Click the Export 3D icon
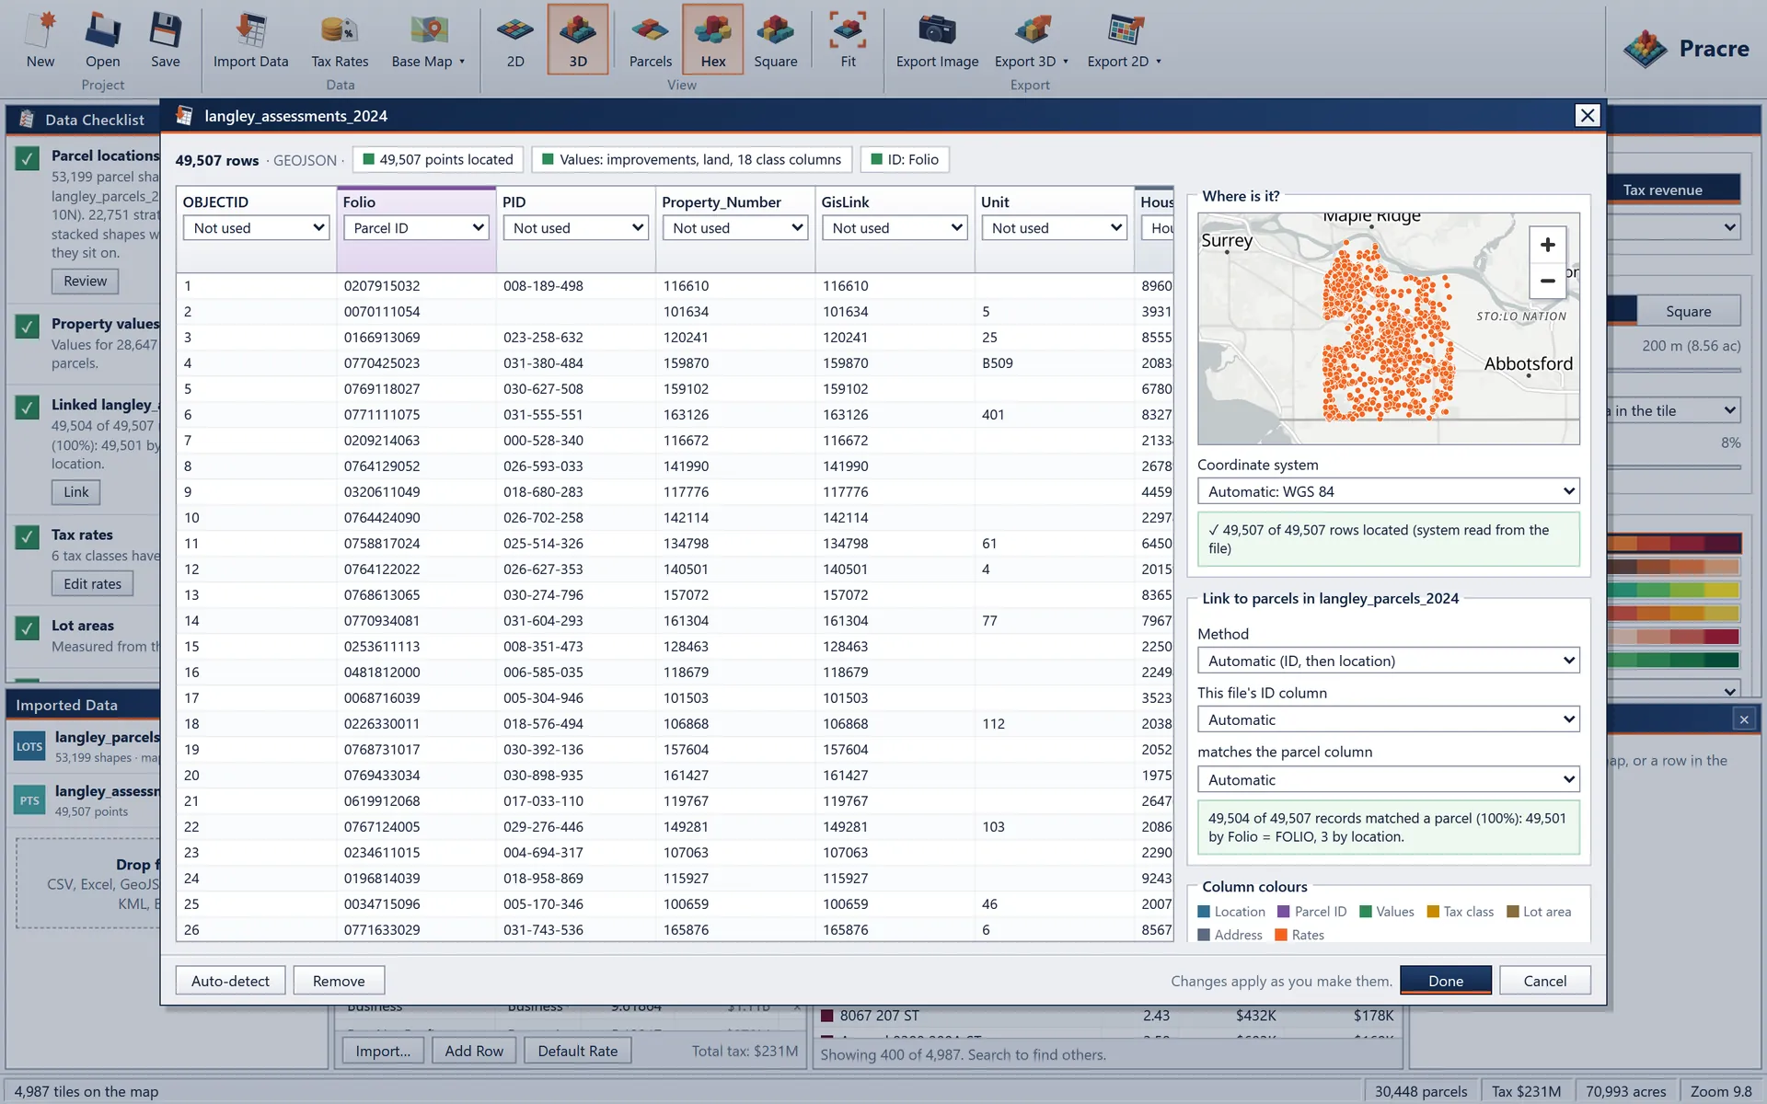This screenshot has width=1767, height=1104. 1033,30
